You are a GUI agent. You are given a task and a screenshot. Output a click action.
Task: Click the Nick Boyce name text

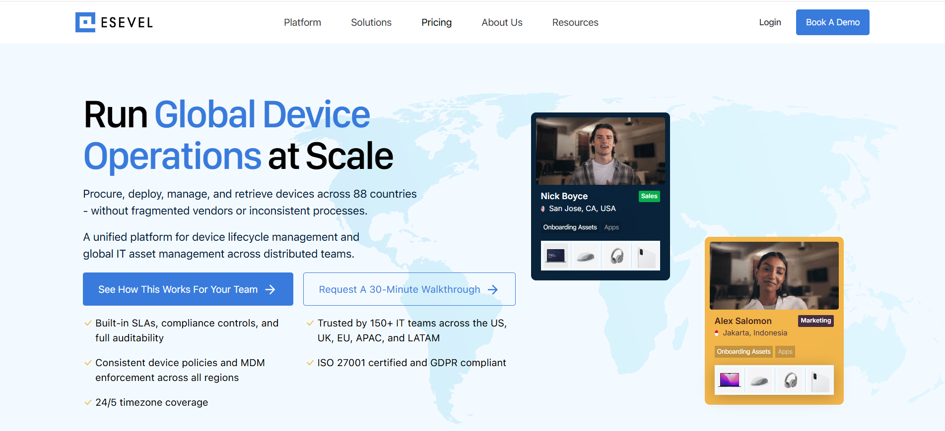[x=564, y=196]
